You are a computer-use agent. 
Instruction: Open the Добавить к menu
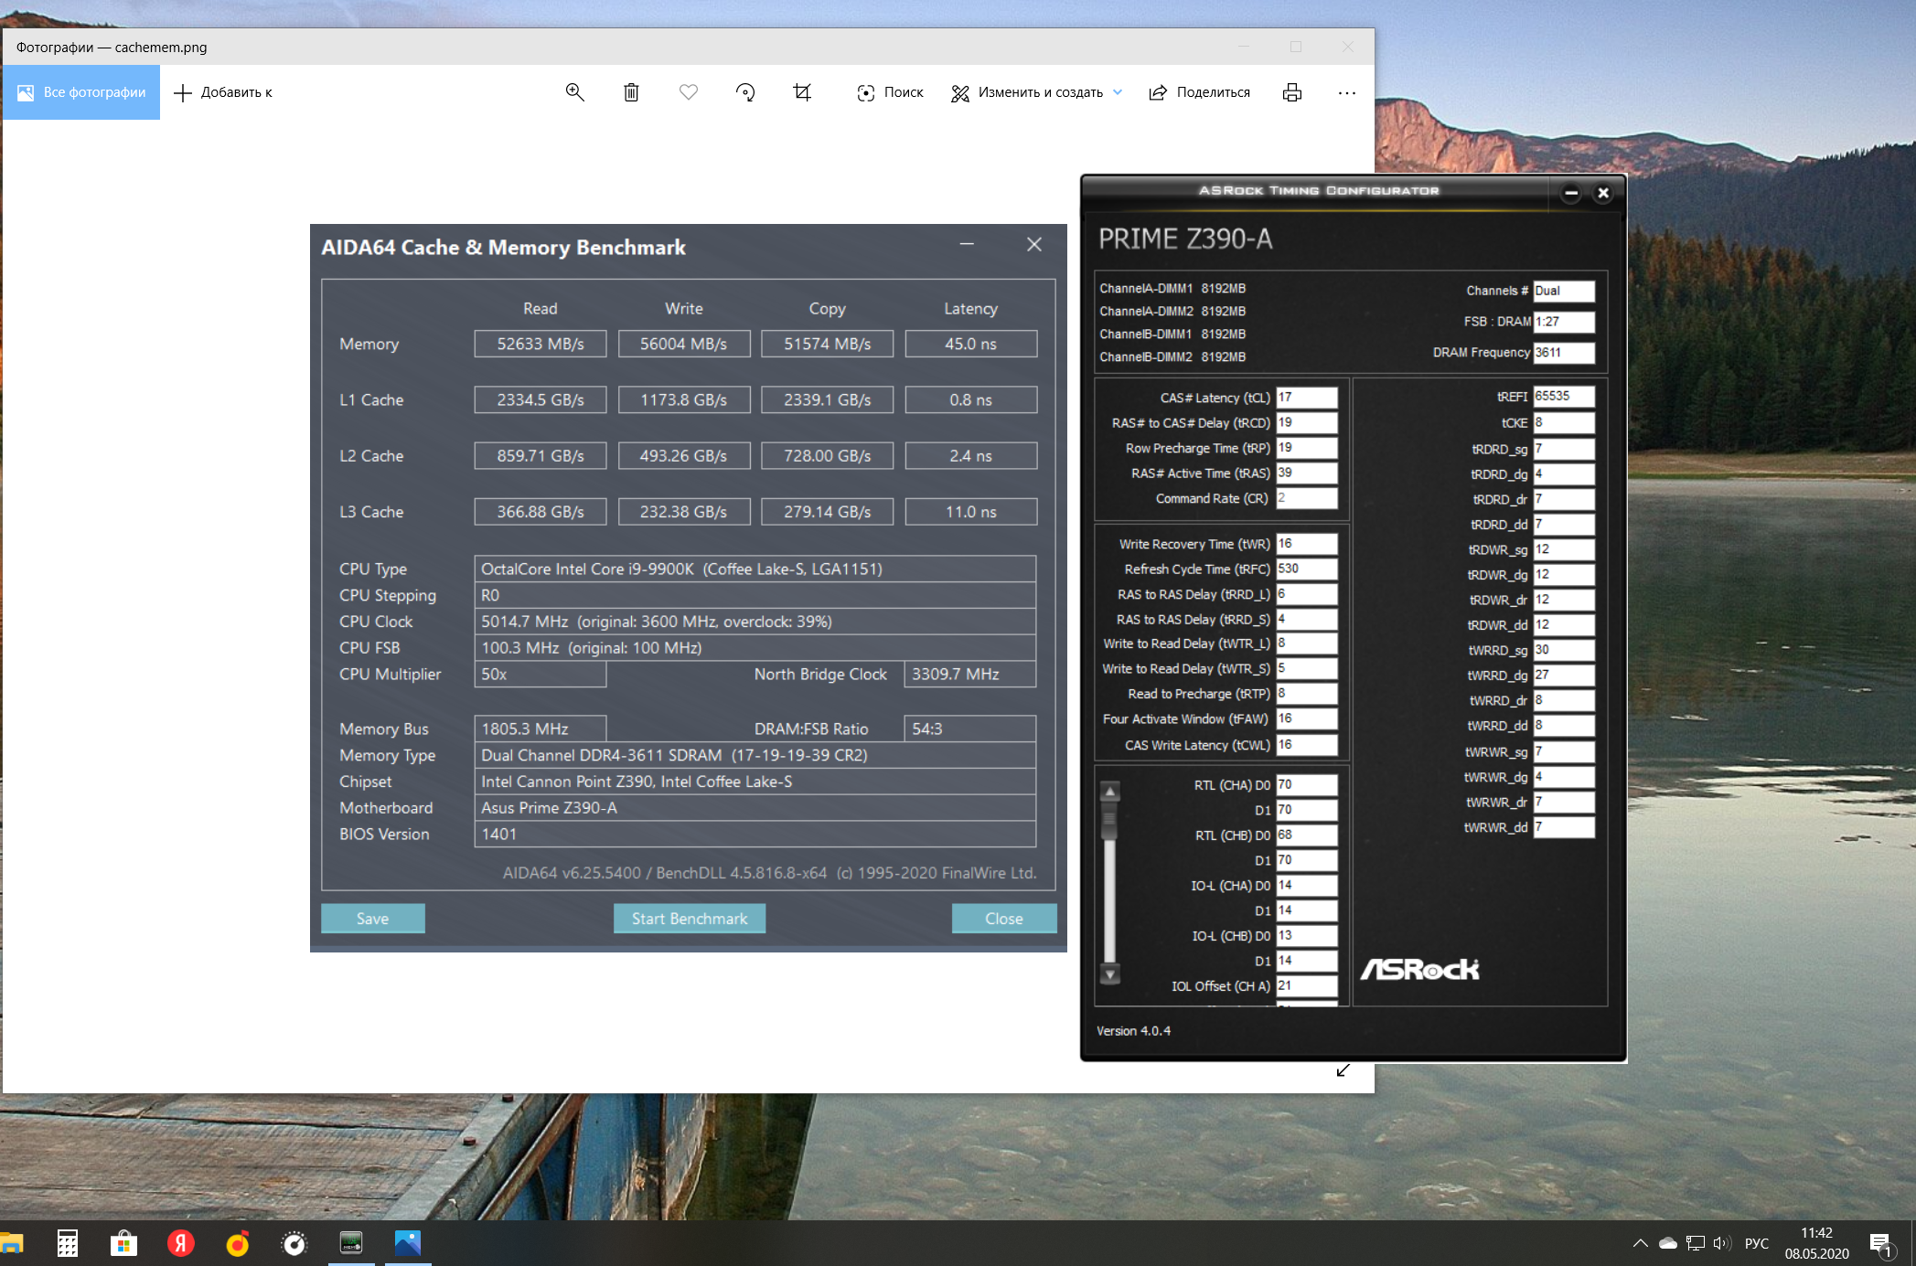click(x=223, y=92)
